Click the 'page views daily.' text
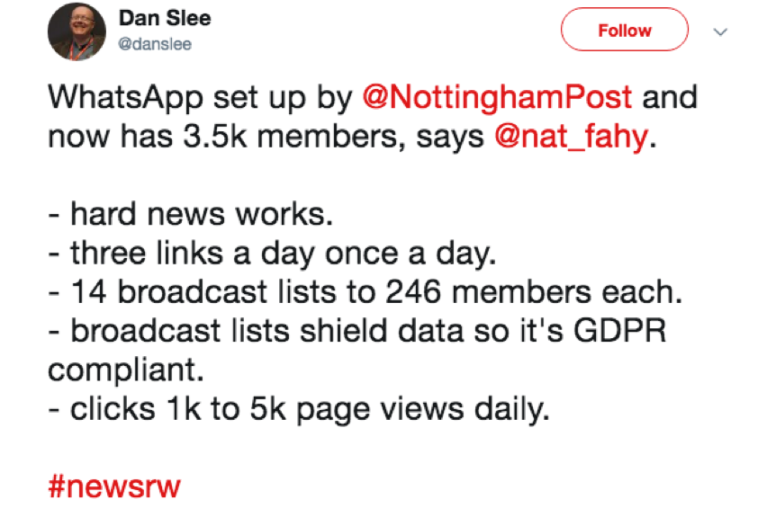The height and width of the screenshot is (517, 776). click(423, 410)
